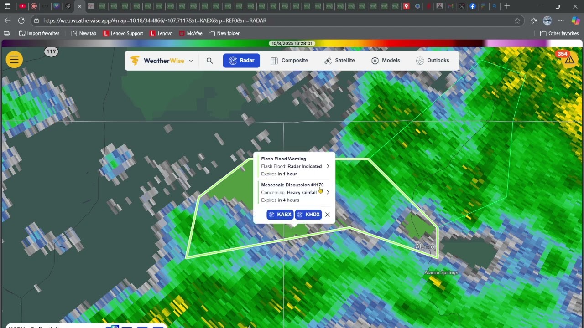584x328 pixels.
Task: Open the Lenovo bookmark
Action: pyautogui.click(x=162, y=33)
